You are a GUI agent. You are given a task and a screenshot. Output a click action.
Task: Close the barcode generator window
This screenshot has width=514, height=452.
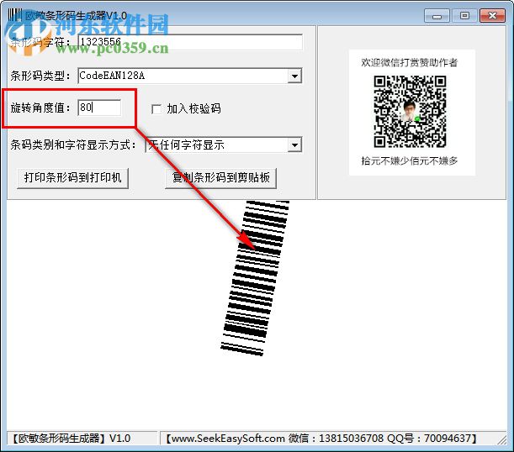click(492, 16)
